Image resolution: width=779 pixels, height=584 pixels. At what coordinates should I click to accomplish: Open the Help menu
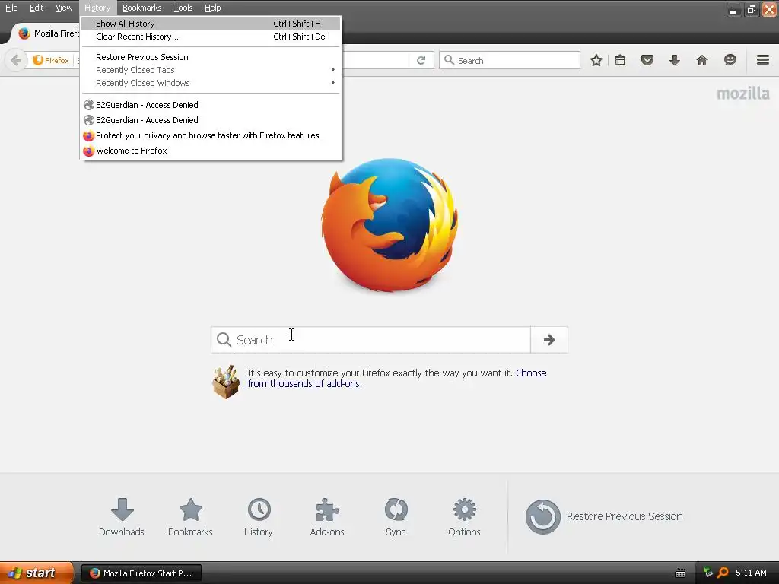pos(213,8)
